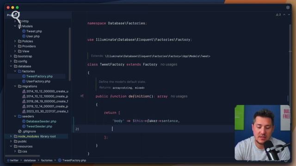
Task: Open User.php in the project tree
Action: pyautogui.click(x=33, y=36)
